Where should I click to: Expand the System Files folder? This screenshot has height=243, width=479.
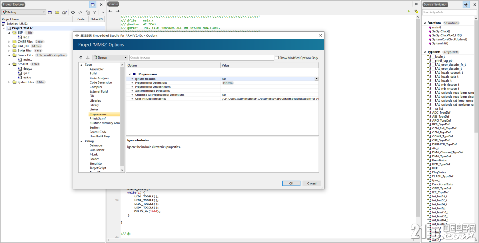[x=9, y=82]
